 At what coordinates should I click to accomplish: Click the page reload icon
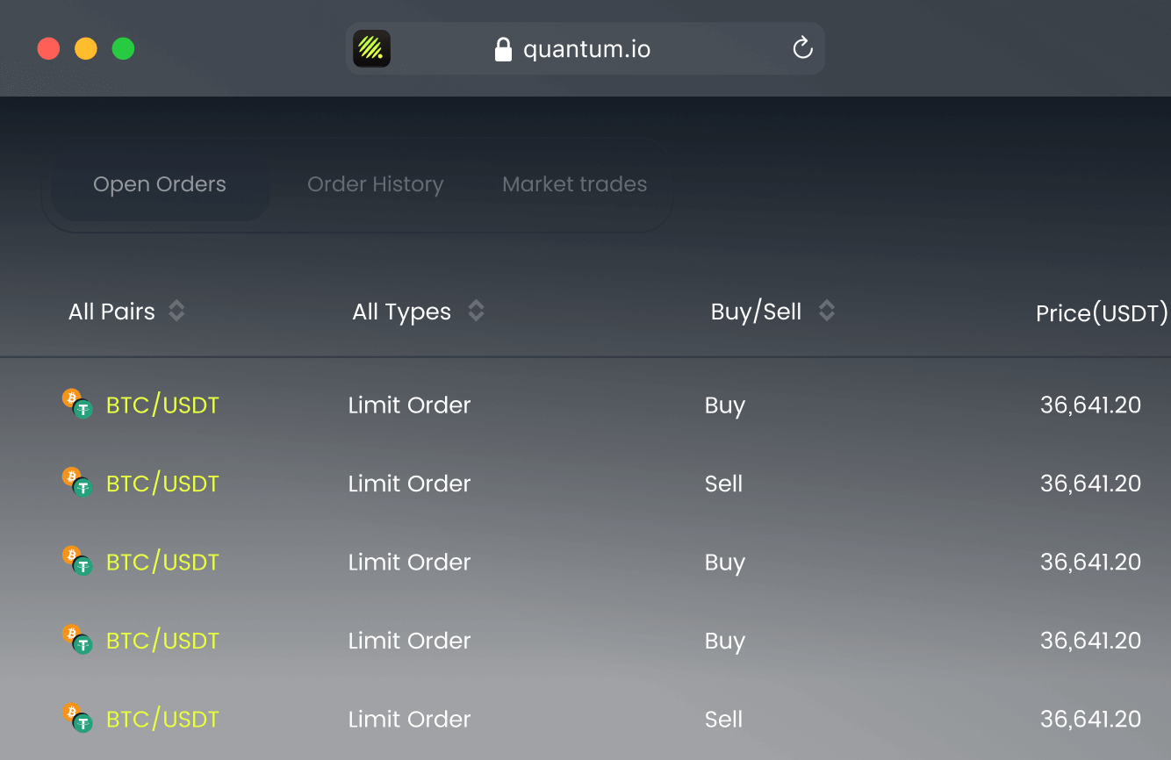pos(802,48)
